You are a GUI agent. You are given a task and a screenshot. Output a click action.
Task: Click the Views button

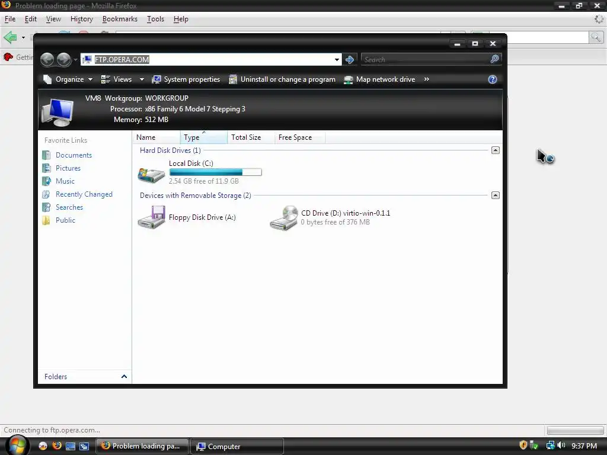[x=117, y=79]
